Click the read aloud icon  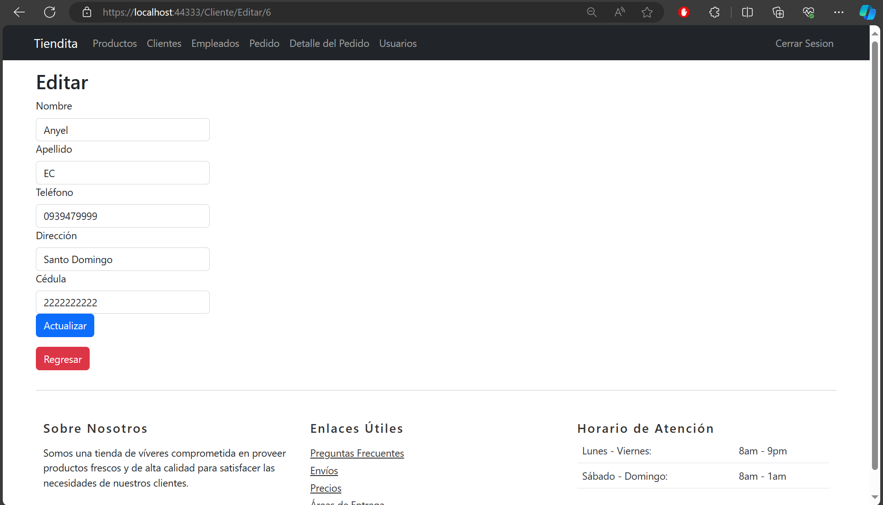pos(619,12)
